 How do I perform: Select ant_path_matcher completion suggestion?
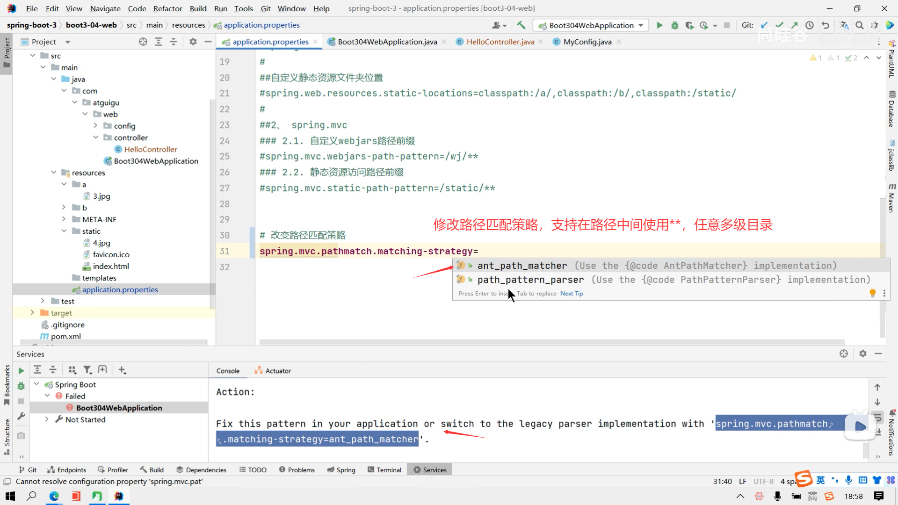click(522, 266)
